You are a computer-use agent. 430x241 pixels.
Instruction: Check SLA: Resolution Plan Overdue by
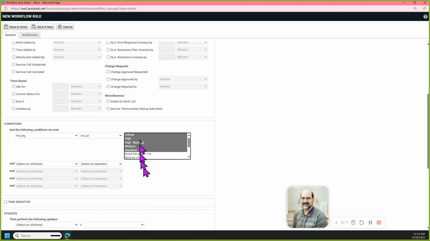[x=108, y=50]
